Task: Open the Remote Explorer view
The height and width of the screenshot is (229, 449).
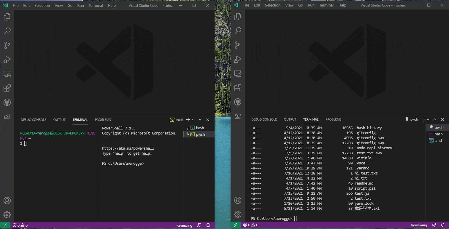Action: click(x=7, y=73)
